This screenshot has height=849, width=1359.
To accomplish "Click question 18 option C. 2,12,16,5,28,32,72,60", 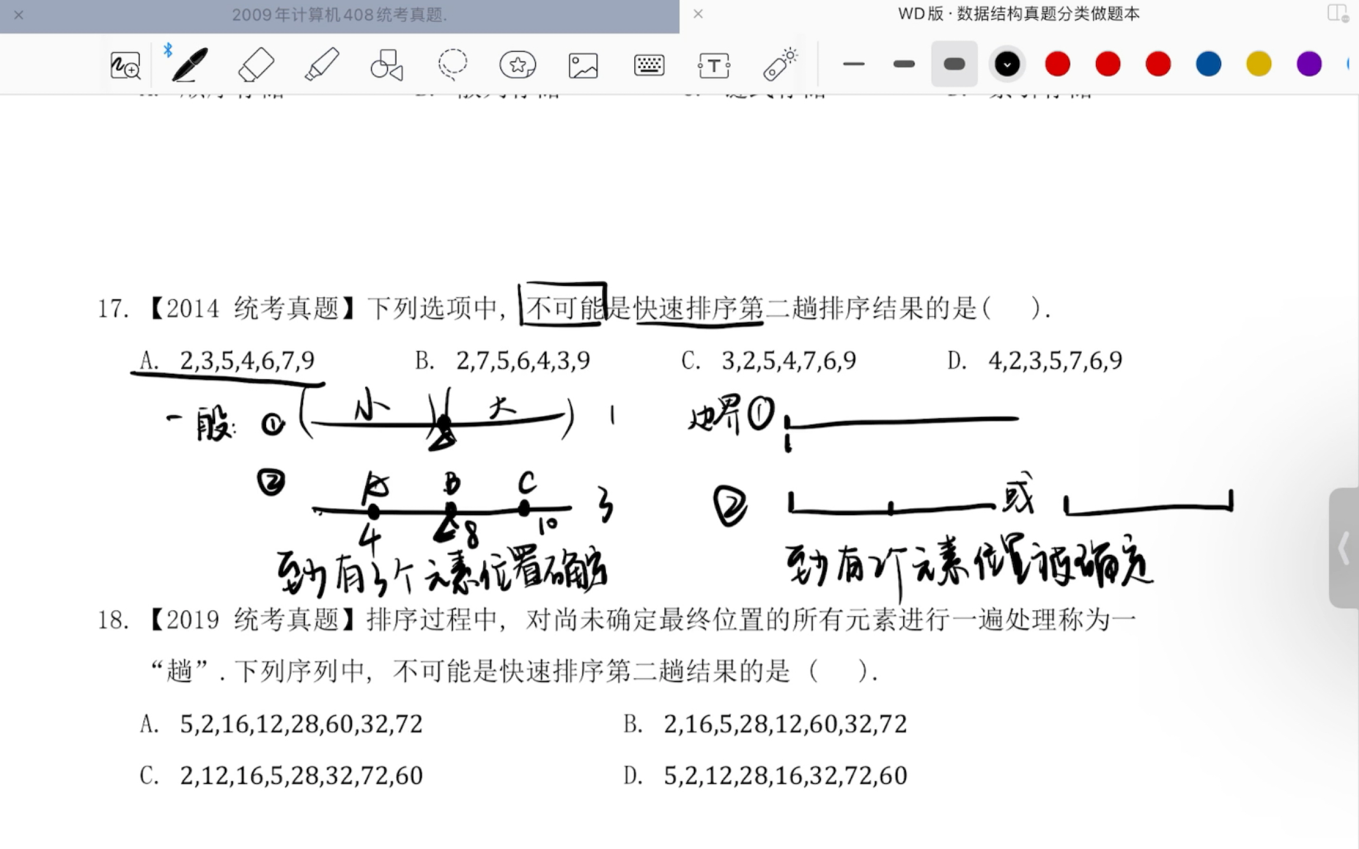I will (x=281, y=776).
